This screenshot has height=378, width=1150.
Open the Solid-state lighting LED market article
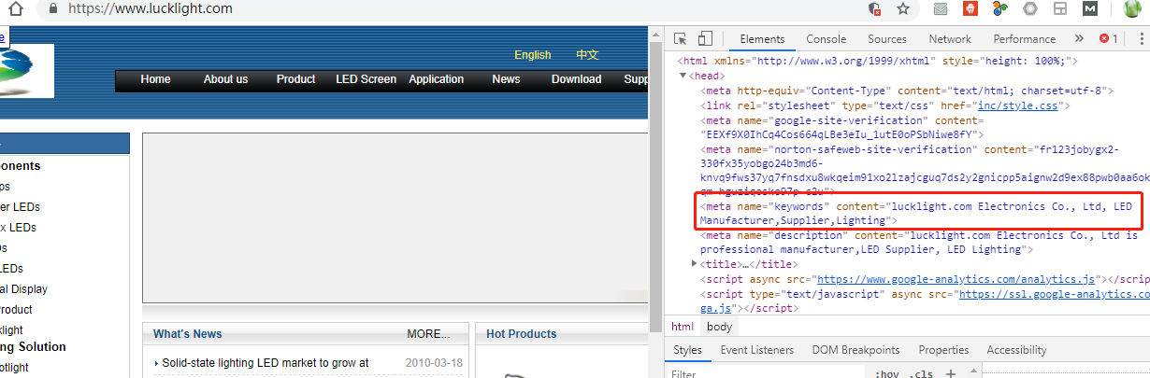tap(266, 363)
